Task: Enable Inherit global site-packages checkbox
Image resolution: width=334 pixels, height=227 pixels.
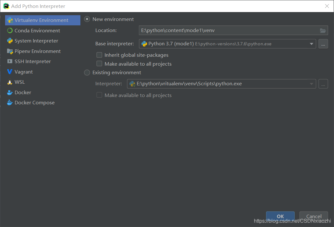Action: [99, 55]
